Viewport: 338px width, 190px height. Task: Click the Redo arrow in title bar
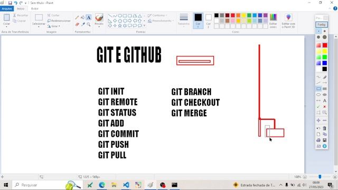tap(21, 3)
